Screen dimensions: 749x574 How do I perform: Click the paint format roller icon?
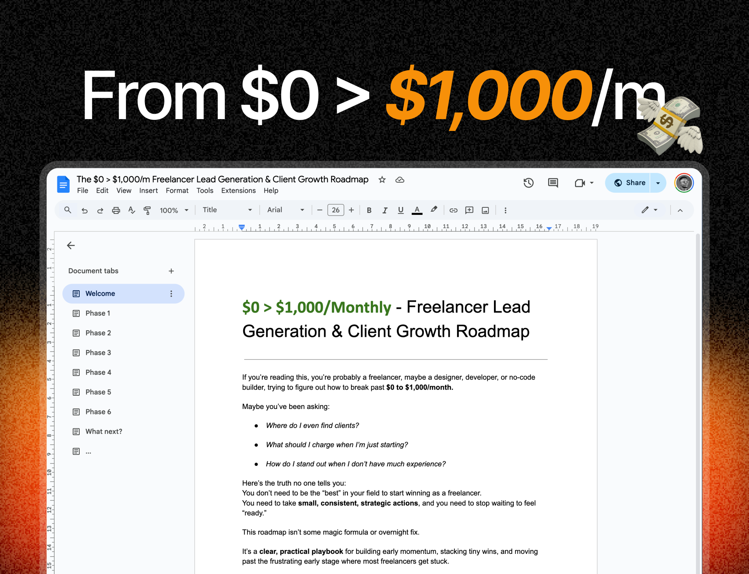click(147, 210)
